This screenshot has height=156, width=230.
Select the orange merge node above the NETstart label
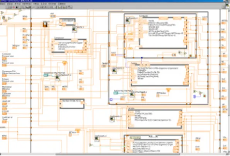coord(78,130)
